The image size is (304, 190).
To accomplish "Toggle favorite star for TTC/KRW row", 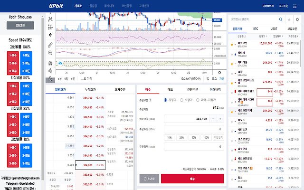I will [x=232, y=54].
